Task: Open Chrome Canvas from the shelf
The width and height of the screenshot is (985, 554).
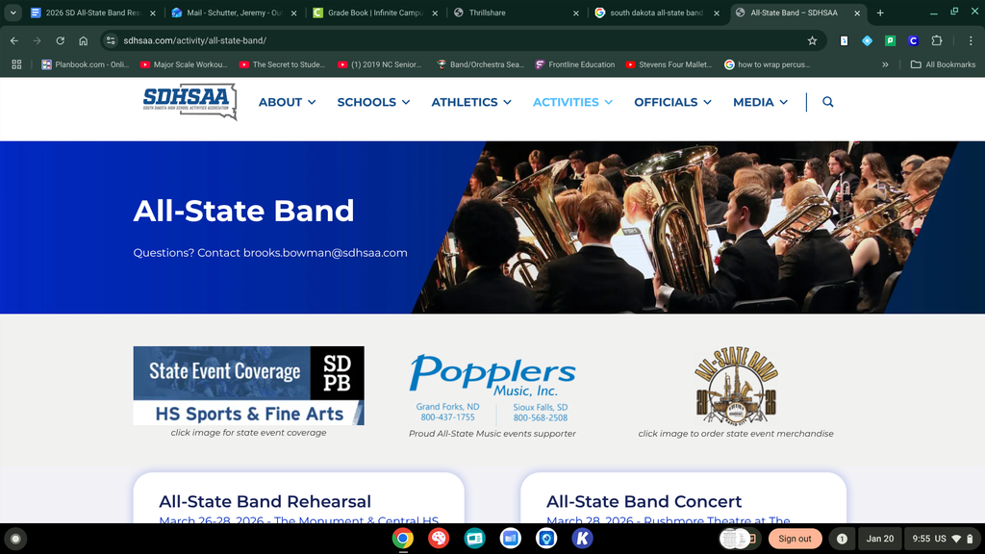Action: (x=438, y=539)
